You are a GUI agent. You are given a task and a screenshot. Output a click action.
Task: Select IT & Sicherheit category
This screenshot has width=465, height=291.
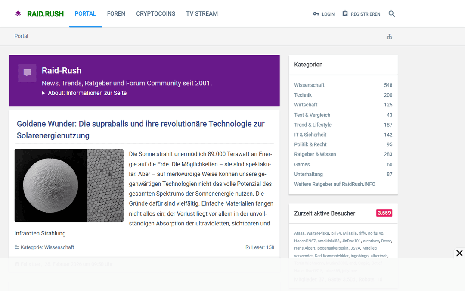(310, 135)
